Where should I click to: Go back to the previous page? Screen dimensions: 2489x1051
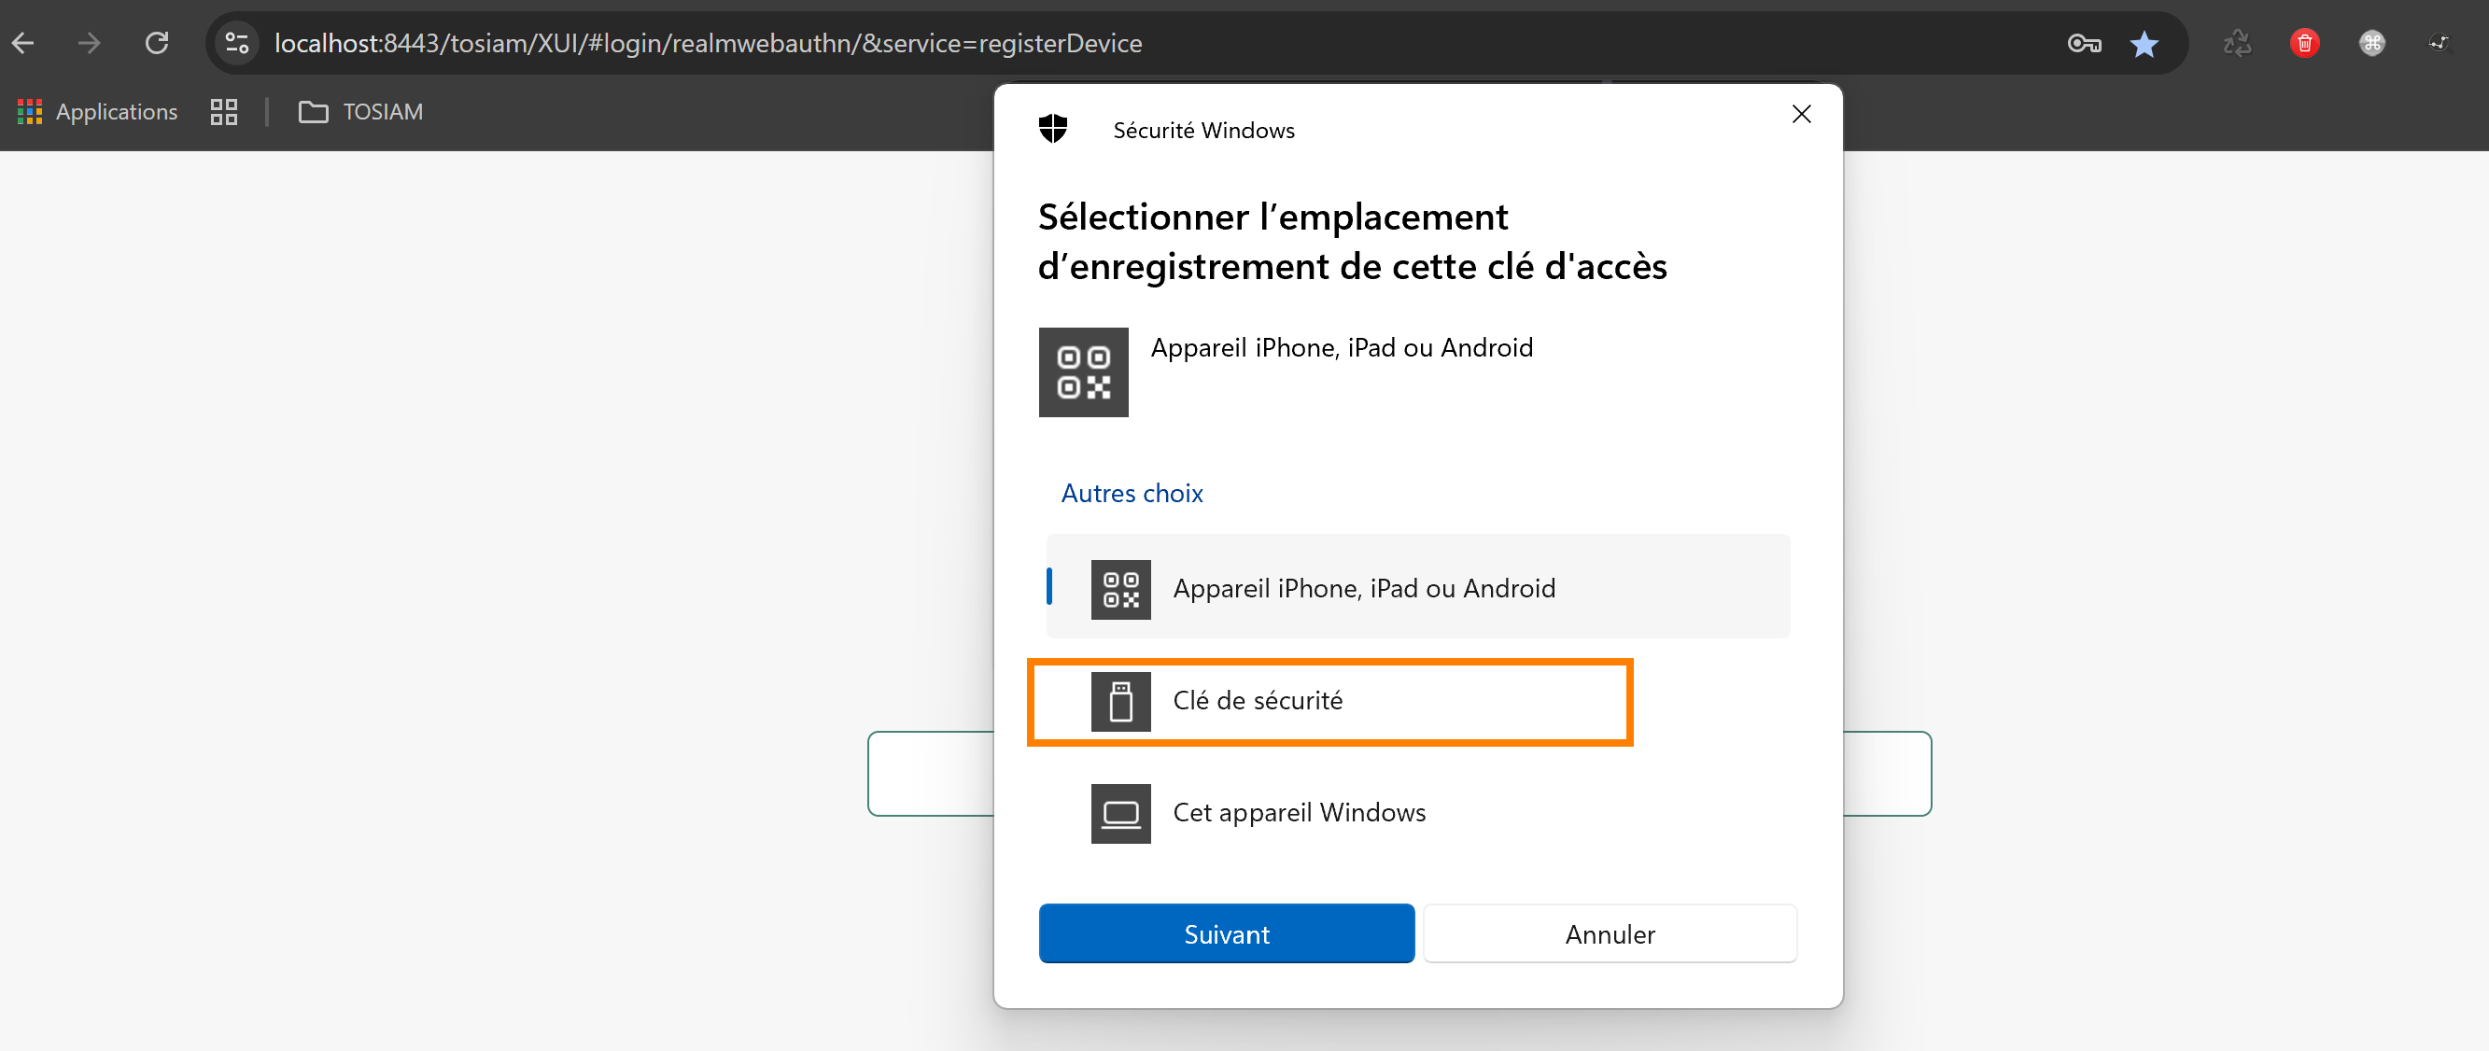23,44
